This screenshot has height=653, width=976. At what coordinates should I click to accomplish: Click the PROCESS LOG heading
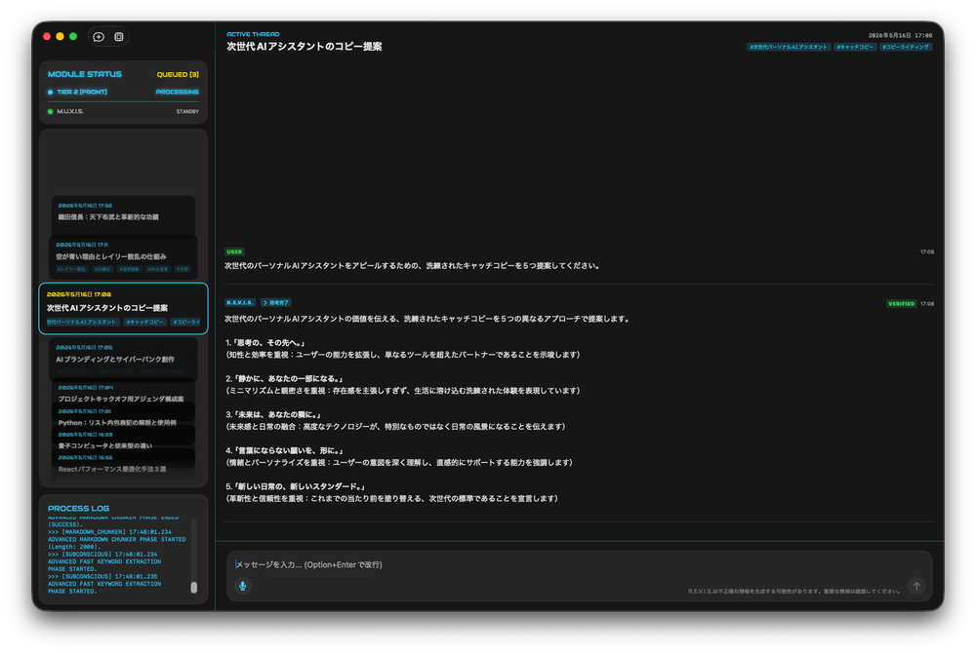78,508
